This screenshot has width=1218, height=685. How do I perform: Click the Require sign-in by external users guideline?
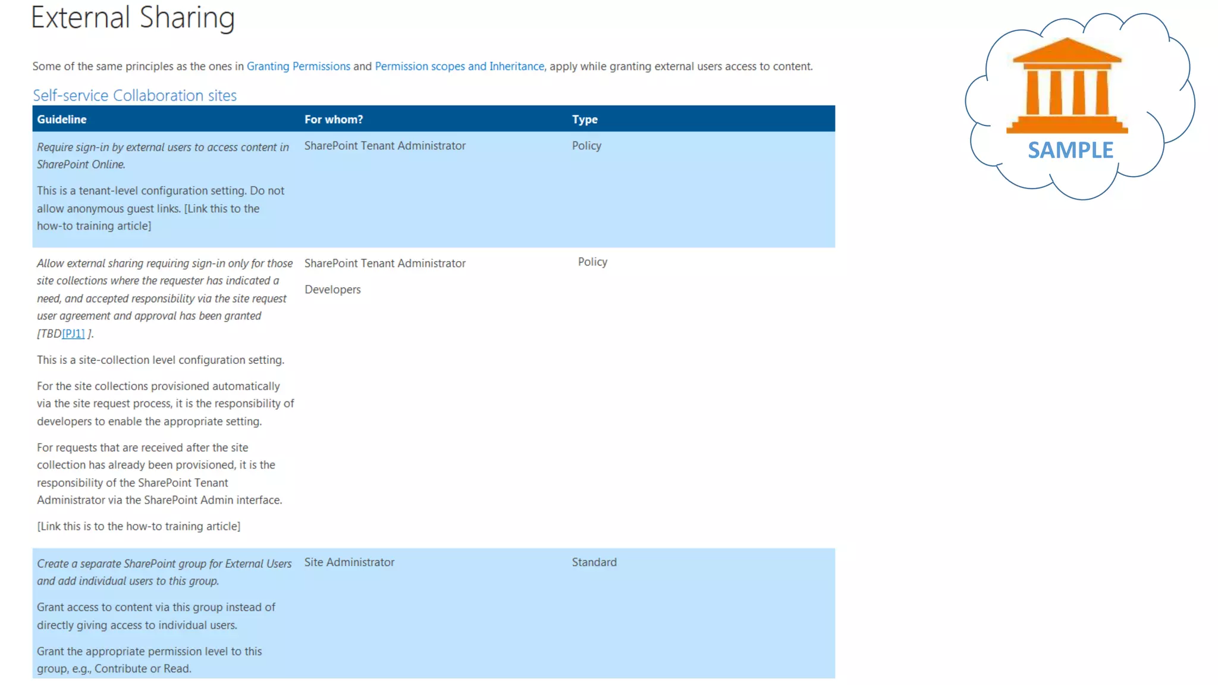(162, 155)
